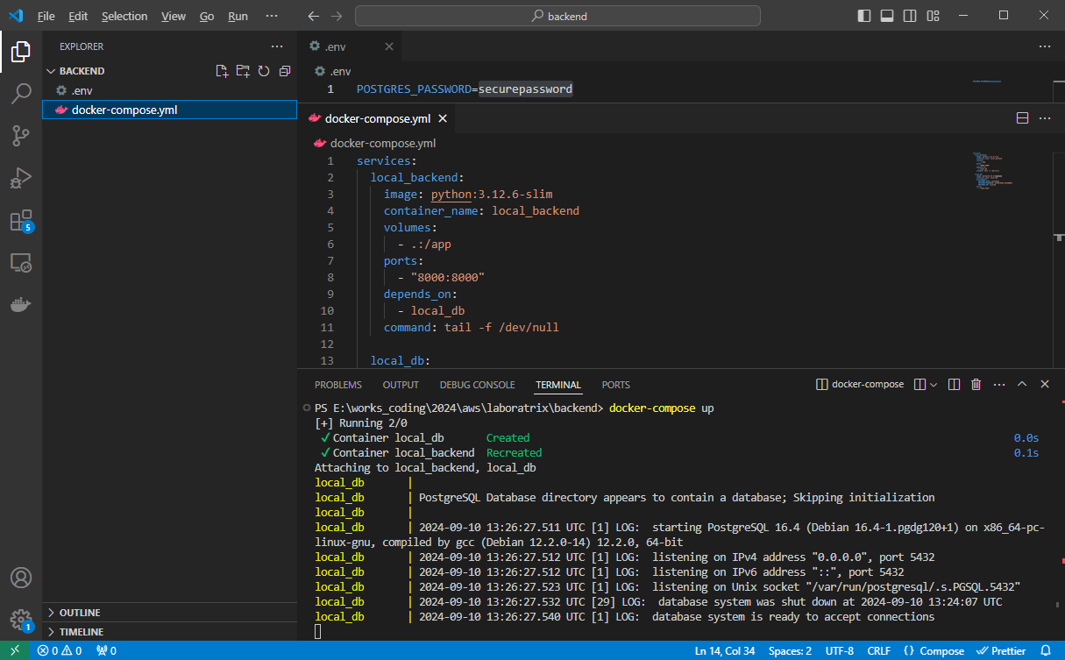Screen dimensions: 1065x660
Task: Open the Run and Debug view
Action: click(x=21, y=178)
